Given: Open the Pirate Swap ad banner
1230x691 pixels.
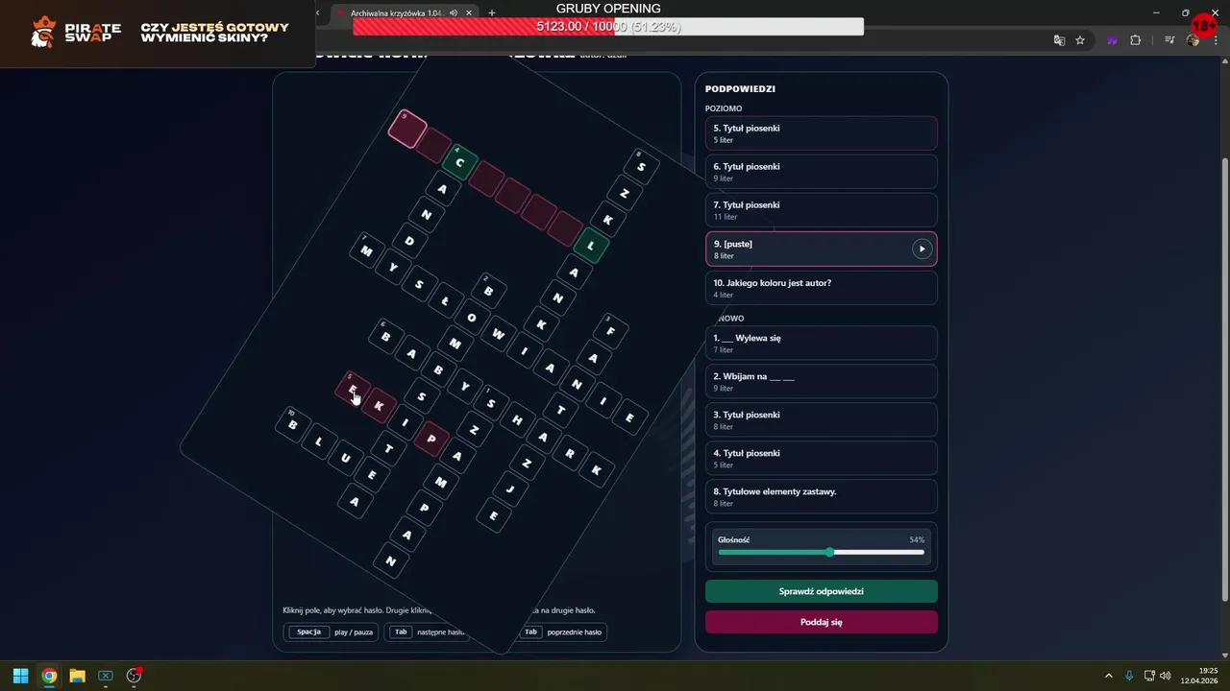Looking at the screenshot, I should click(158, 34).
